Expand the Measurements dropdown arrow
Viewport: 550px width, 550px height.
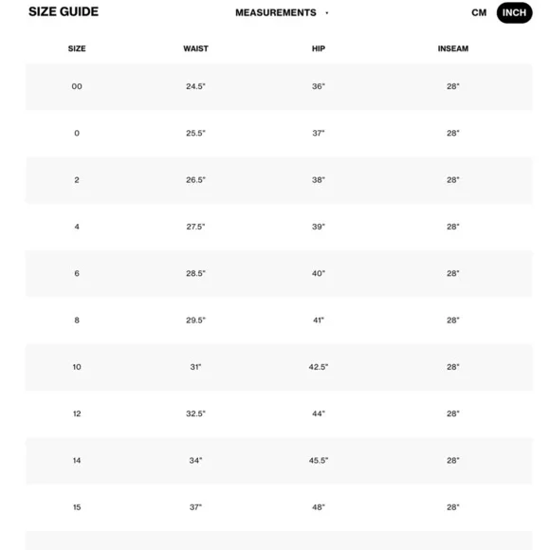coord(327,13)
